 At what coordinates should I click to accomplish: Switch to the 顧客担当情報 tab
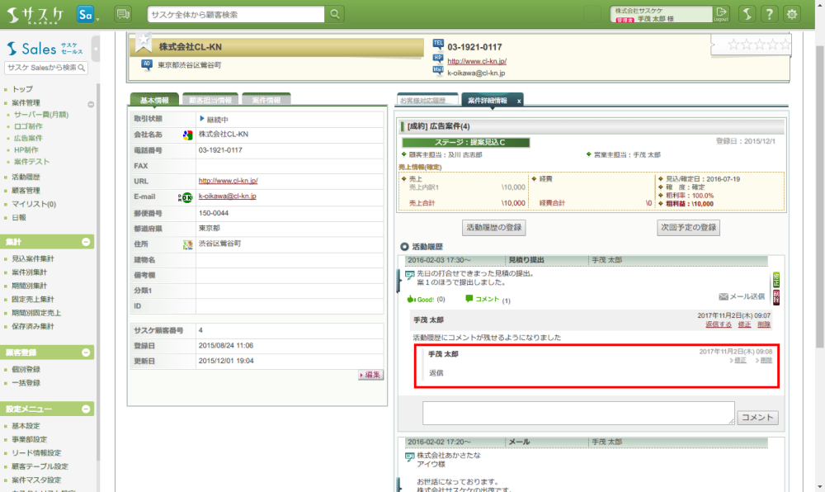click(210, 100)
